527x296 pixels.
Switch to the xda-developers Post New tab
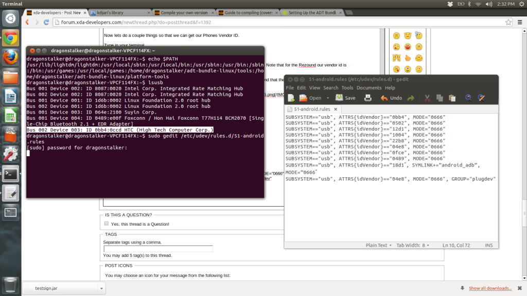(56, 13)
